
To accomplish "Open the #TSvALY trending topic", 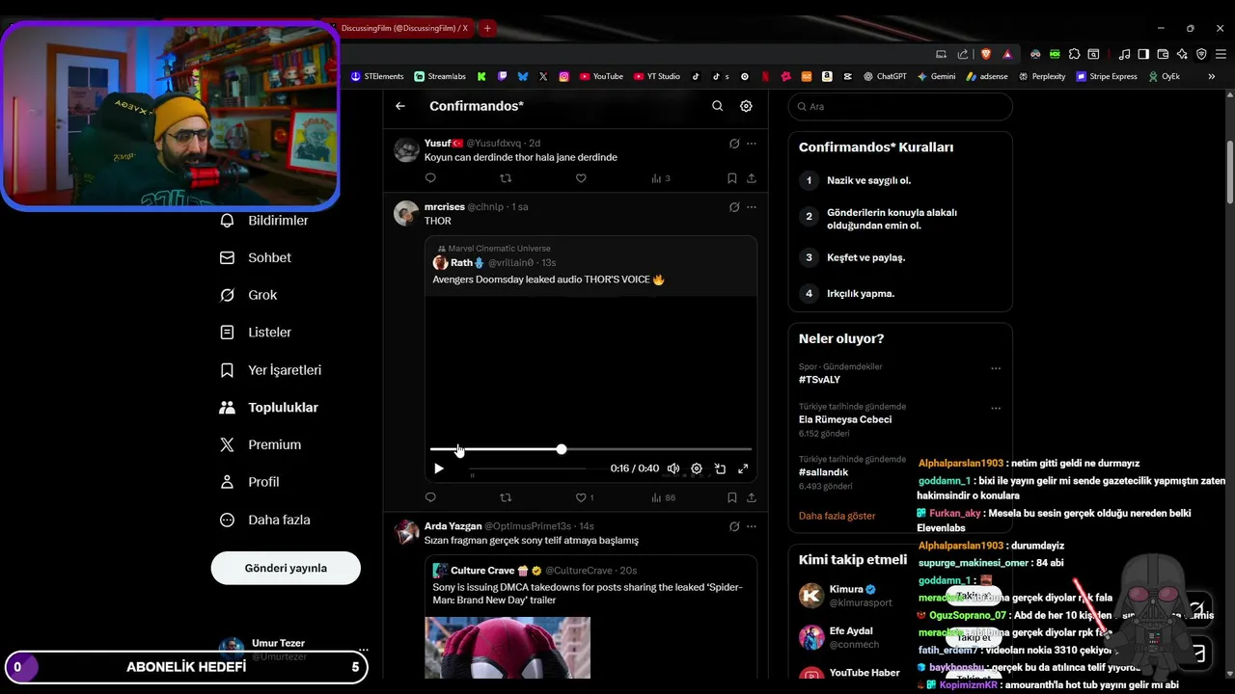I will click(819, 380).
